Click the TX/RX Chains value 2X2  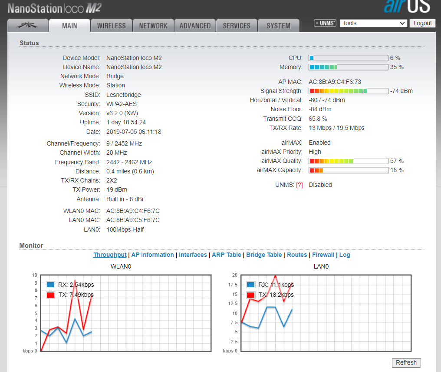coord(112,180)
